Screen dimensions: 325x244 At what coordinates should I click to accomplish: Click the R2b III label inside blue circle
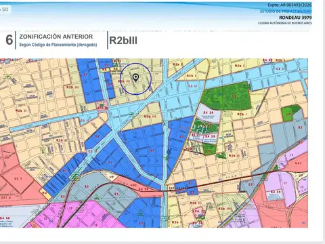pos(125,81)
